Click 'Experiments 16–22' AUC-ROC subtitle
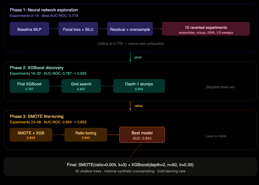 (x=48, y=73)
